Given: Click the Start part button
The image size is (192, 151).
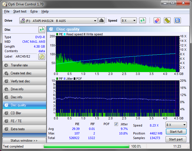Looking at the screenshot, I should pyautogui.click(x=176, y=139).
